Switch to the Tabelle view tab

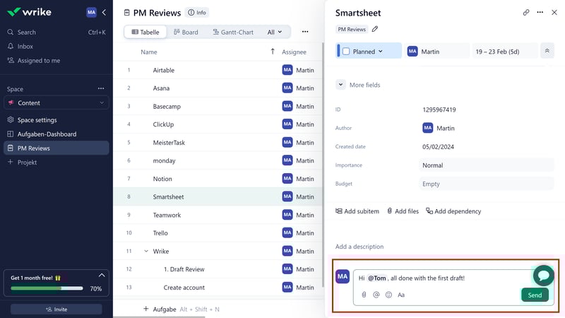coord(145,32)
